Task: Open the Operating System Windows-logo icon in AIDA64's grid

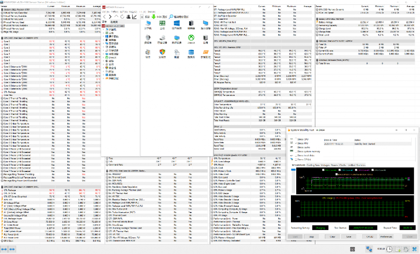Action: click(x=177, y=24)
